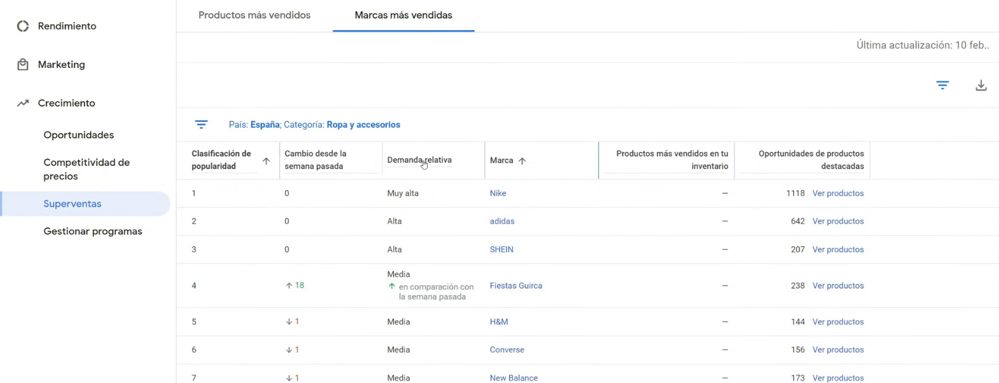999x383 pixels.
Task: Click Muy alta demand in Nike row
Action: (x=402, y=193)
